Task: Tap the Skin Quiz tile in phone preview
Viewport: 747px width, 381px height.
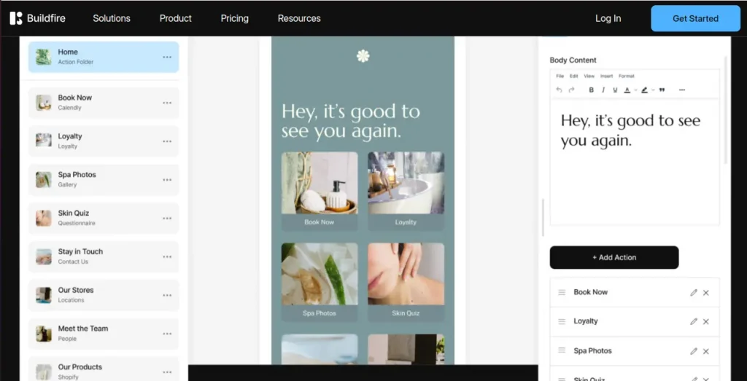Action: (406, 283)
